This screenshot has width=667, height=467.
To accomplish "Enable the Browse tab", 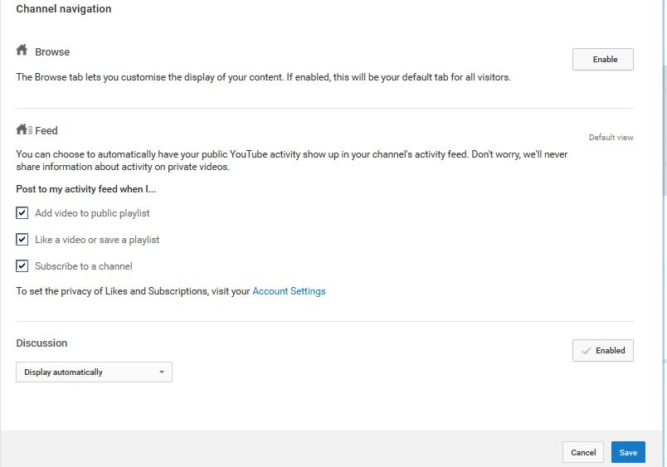I will pos(603,60).
